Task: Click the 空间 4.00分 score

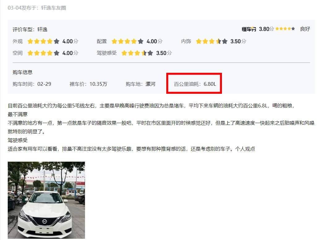Action: pos(70,53)
